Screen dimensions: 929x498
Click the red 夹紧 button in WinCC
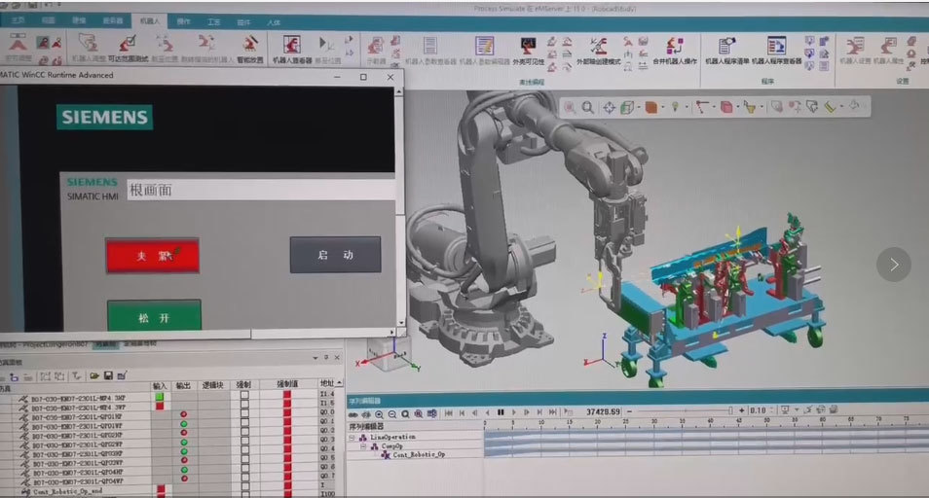point(152,256)
